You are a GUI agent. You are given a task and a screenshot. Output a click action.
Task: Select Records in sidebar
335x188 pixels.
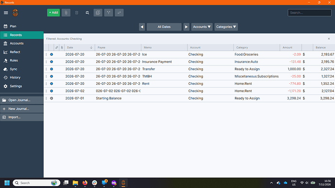point(22,35)
